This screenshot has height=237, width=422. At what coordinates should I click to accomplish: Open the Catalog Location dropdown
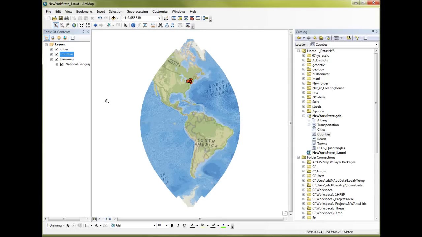click(x=376, y=45)
